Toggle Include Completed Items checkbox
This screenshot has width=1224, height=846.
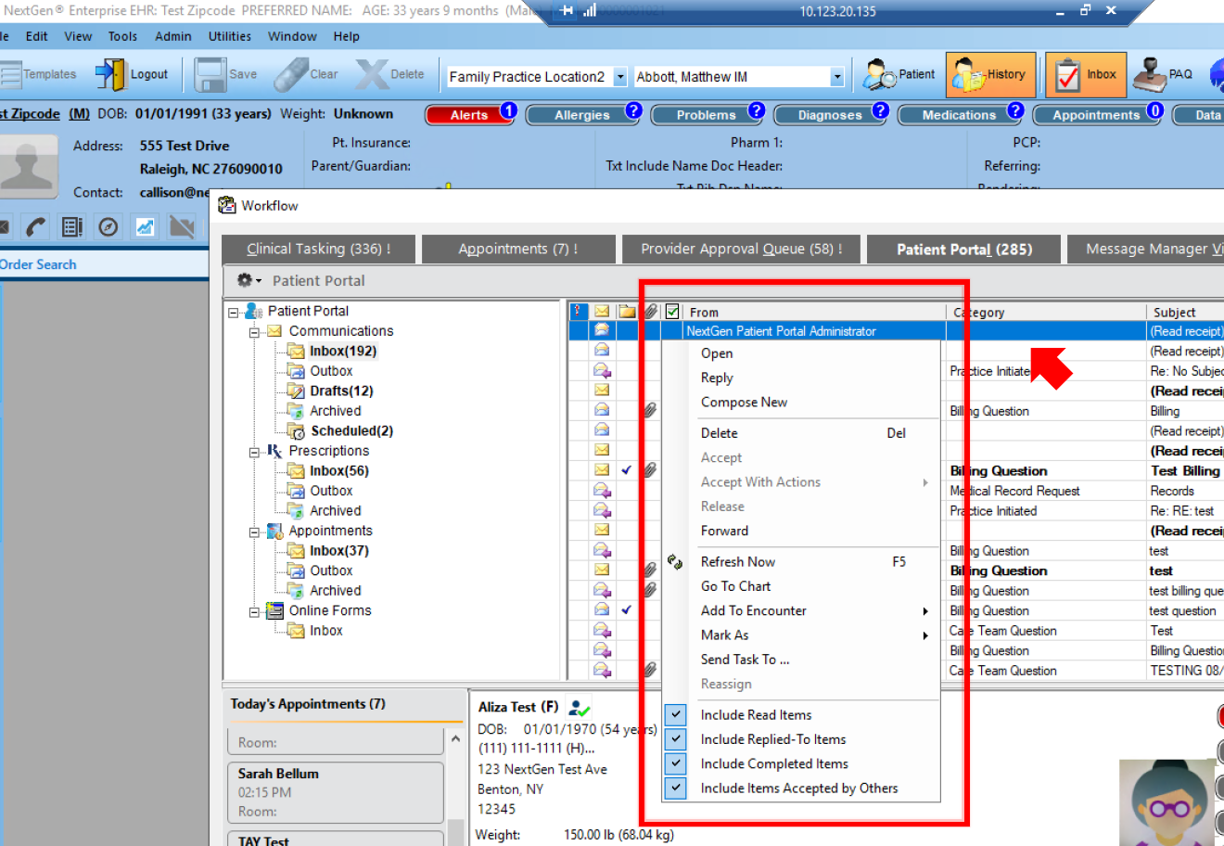[x=676, y=763]
